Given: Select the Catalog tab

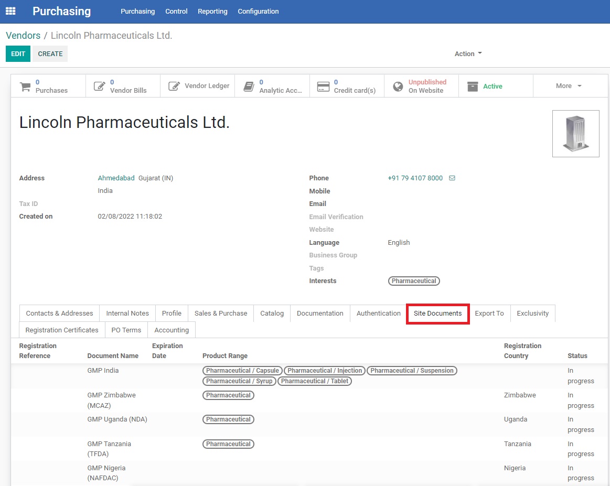Looking at the screenshot, I should 272,314.
